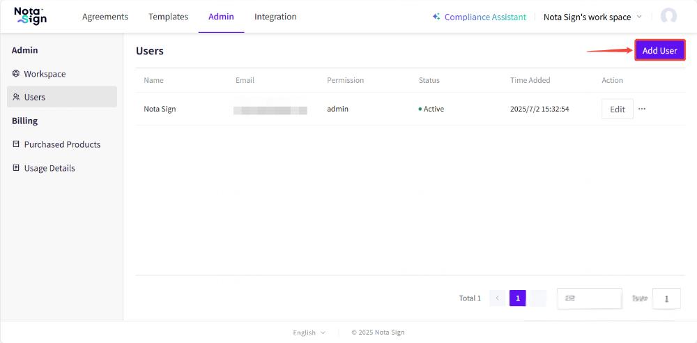Screen dimensions: 697x343
Task: Edit the Nota Sign user
Action: click(617, 109)
